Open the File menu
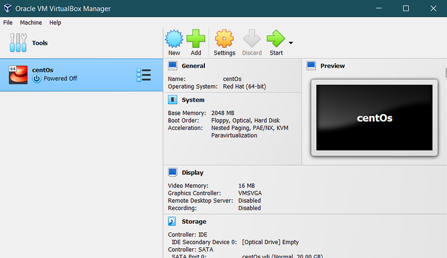 click(x=8, y=22)
